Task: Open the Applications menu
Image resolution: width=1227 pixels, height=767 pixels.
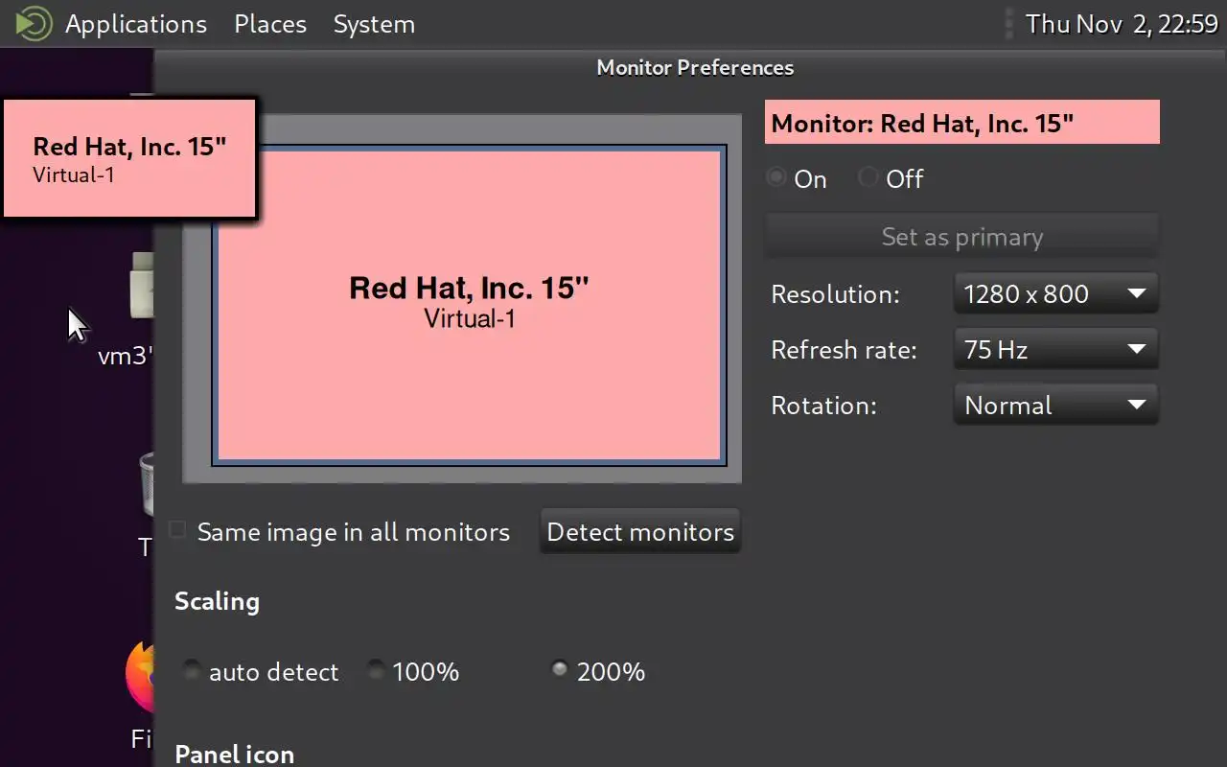Action: coord(136,23)
